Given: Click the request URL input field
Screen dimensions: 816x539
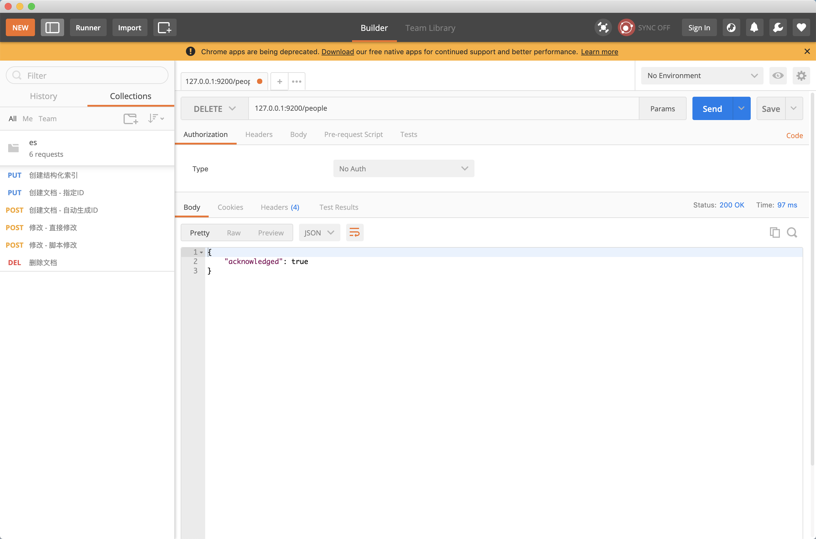Looking at the screenshot, I should tap(443, 108).
